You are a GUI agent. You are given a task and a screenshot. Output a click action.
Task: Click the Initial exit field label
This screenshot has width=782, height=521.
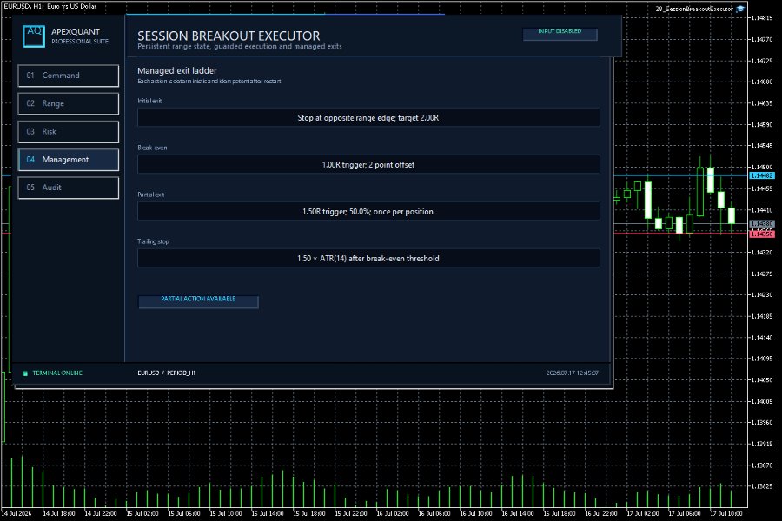point(149,101)
